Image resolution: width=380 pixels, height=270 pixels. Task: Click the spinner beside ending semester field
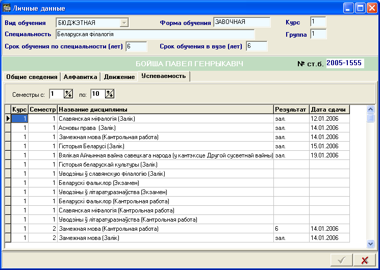(x=109, y=94)
